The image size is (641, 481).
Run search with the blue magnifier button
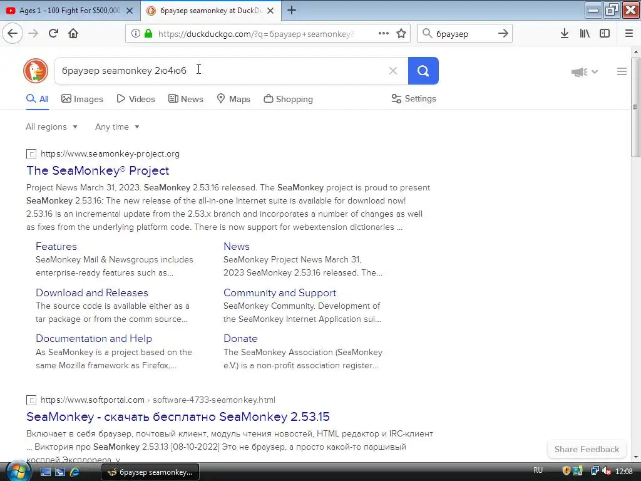click(423, 71)
